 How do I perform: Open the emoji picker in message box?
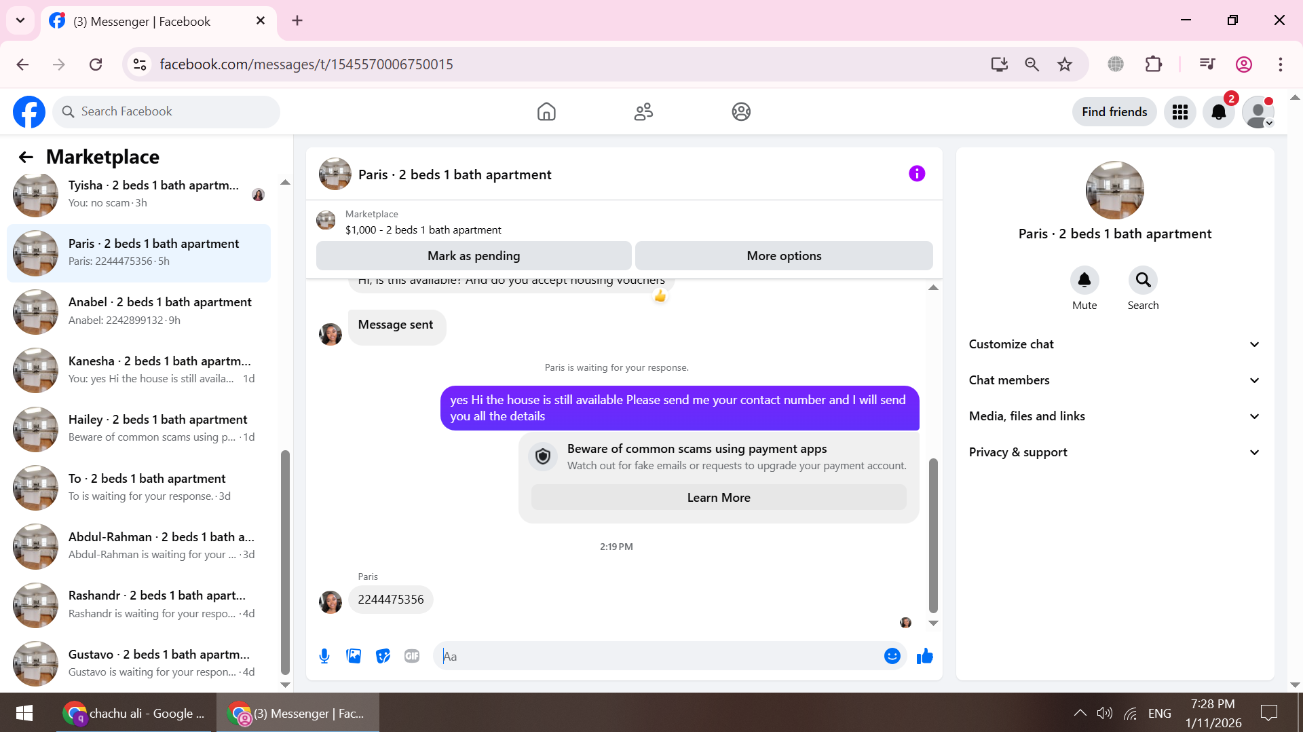(x=892, y=656)
